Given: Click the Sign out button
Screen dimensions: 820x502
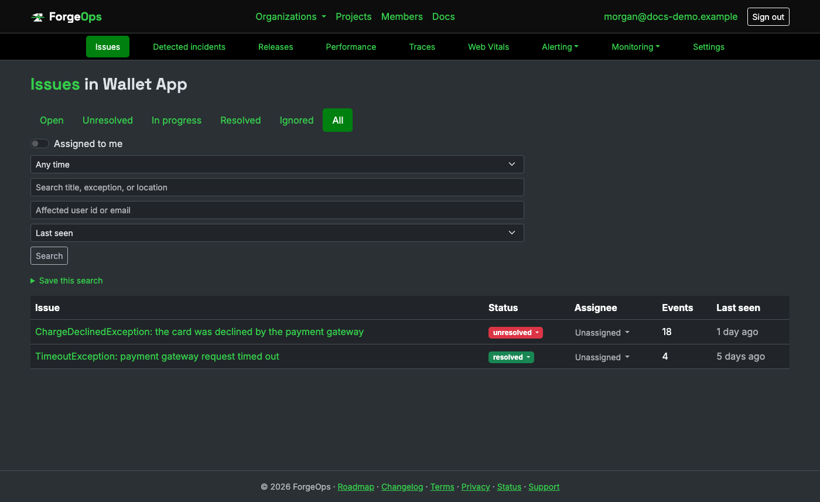Looking at the screenshot, I should point(768,17).
